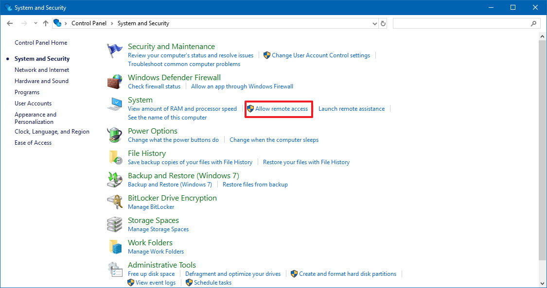Image resolution: width=547 pixels, height=288 pixels.
Task: Click the Storage Spaces stacked drives icon
Action: 114,224
